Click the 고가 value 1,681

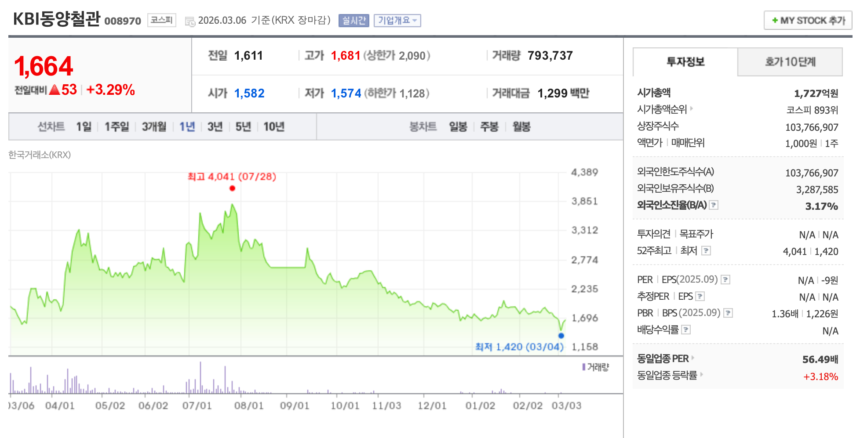pos(346,56)
